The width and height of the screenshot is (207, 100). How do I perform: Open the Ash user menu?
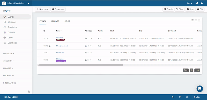189,3
